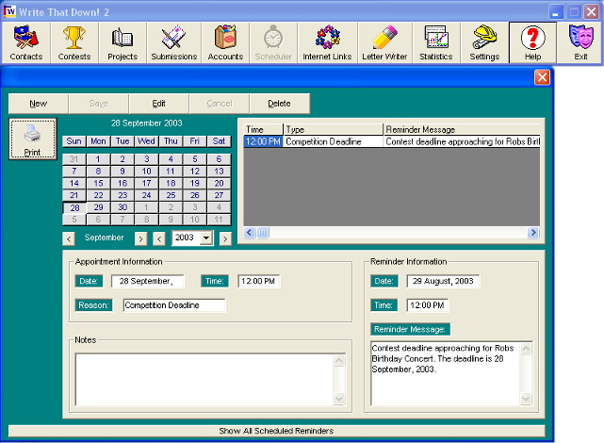The image size is (604, 443).
Task: Open the Contacts module
Action: (x=26, y=42)
